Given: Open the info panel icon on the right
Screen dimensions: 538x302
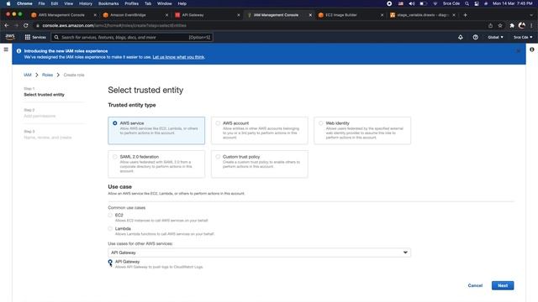Looking at the screenshot, I should click(x=531, y=49).
